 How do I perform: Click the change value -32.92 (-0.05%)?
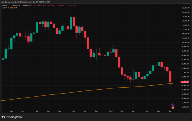(70, 6)
